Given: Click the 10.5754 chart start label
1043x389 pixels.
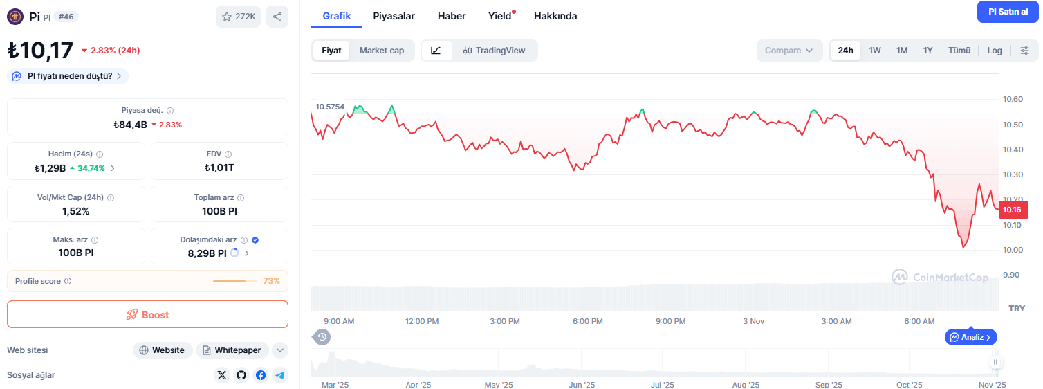Looking at the screenshot, I should [x=330, y=107].
